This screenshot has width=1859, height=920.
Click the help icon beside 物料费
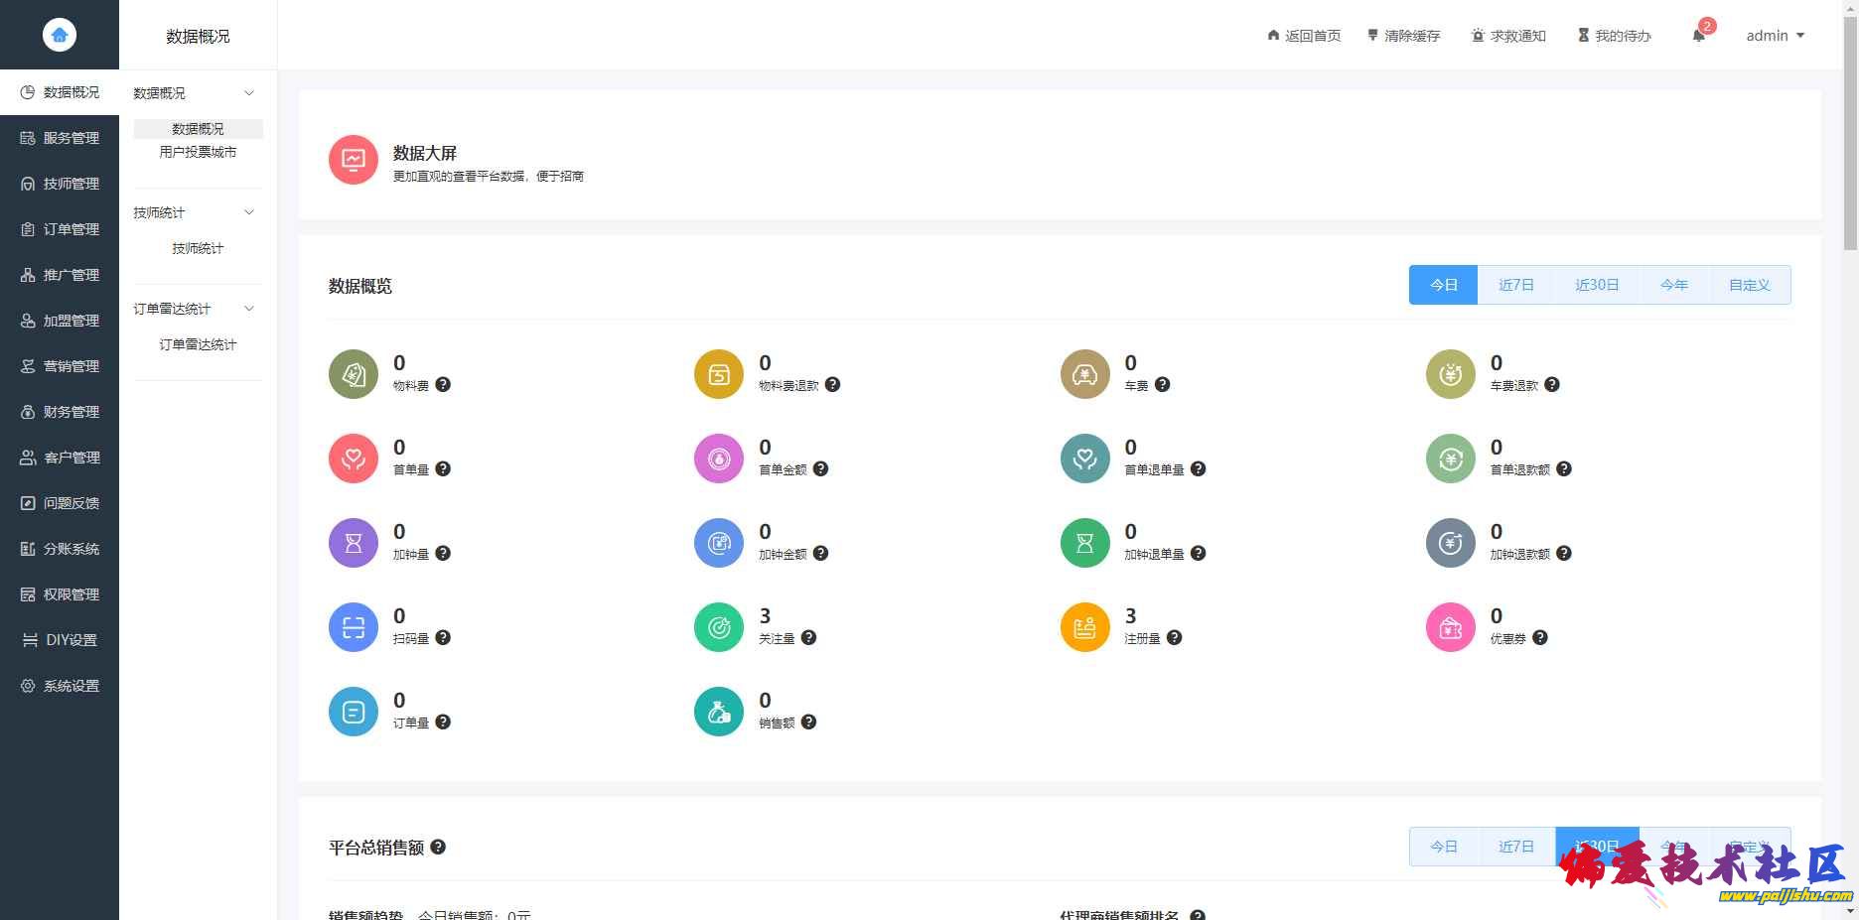point(443,385)
